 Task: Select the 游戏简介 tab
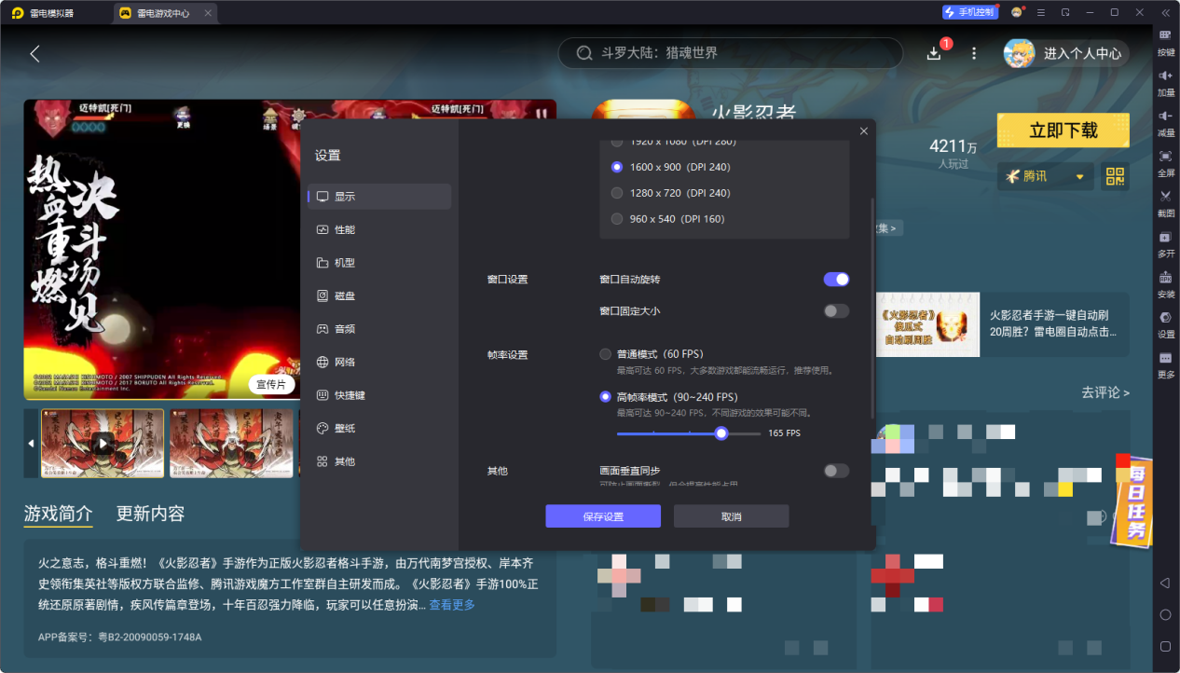pyautogui.click(x=58, y=514)
